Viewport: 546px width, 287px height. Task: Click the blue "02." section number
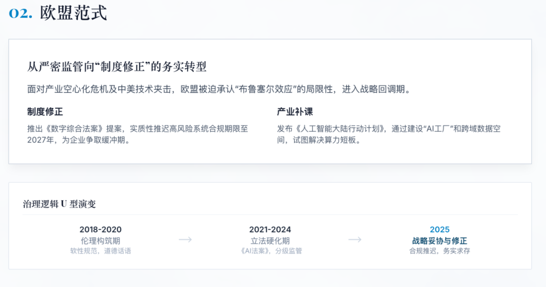21,13
